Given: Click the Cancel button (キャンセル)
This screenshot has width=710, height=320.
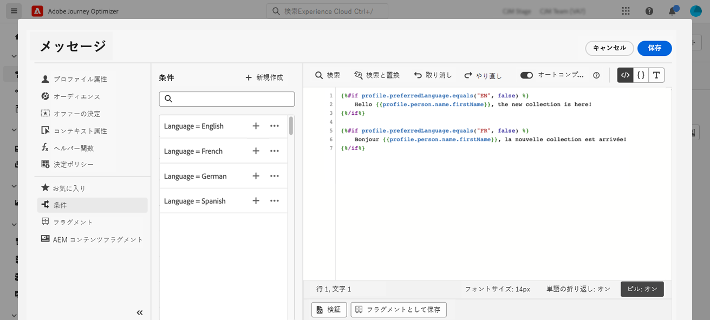Looking at the screenshot, I should 610,48.
